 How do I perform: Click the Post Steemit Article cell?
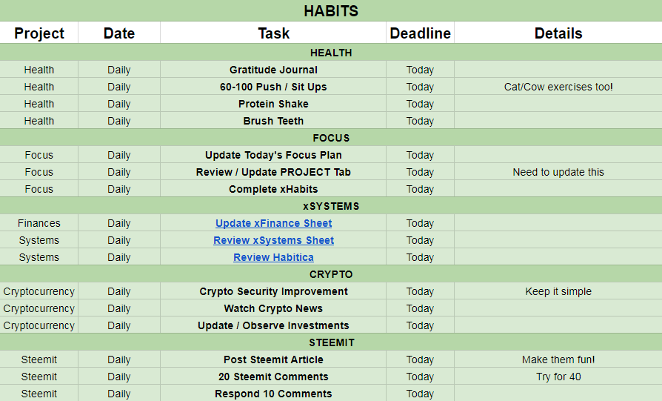(273, 359)
